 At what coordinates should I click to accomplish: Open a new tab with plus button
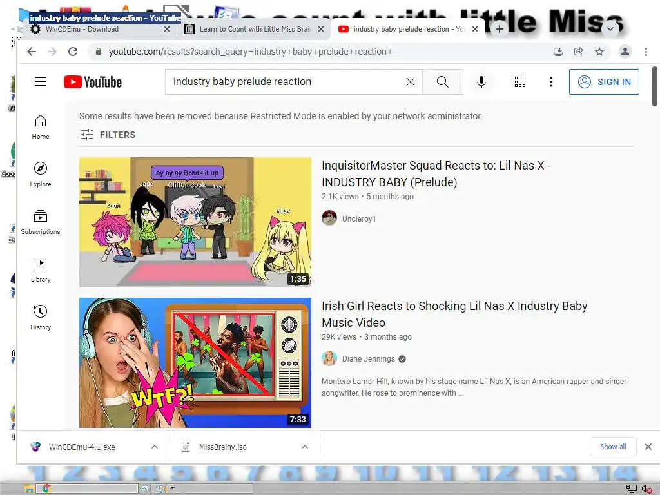coord(500,29)
